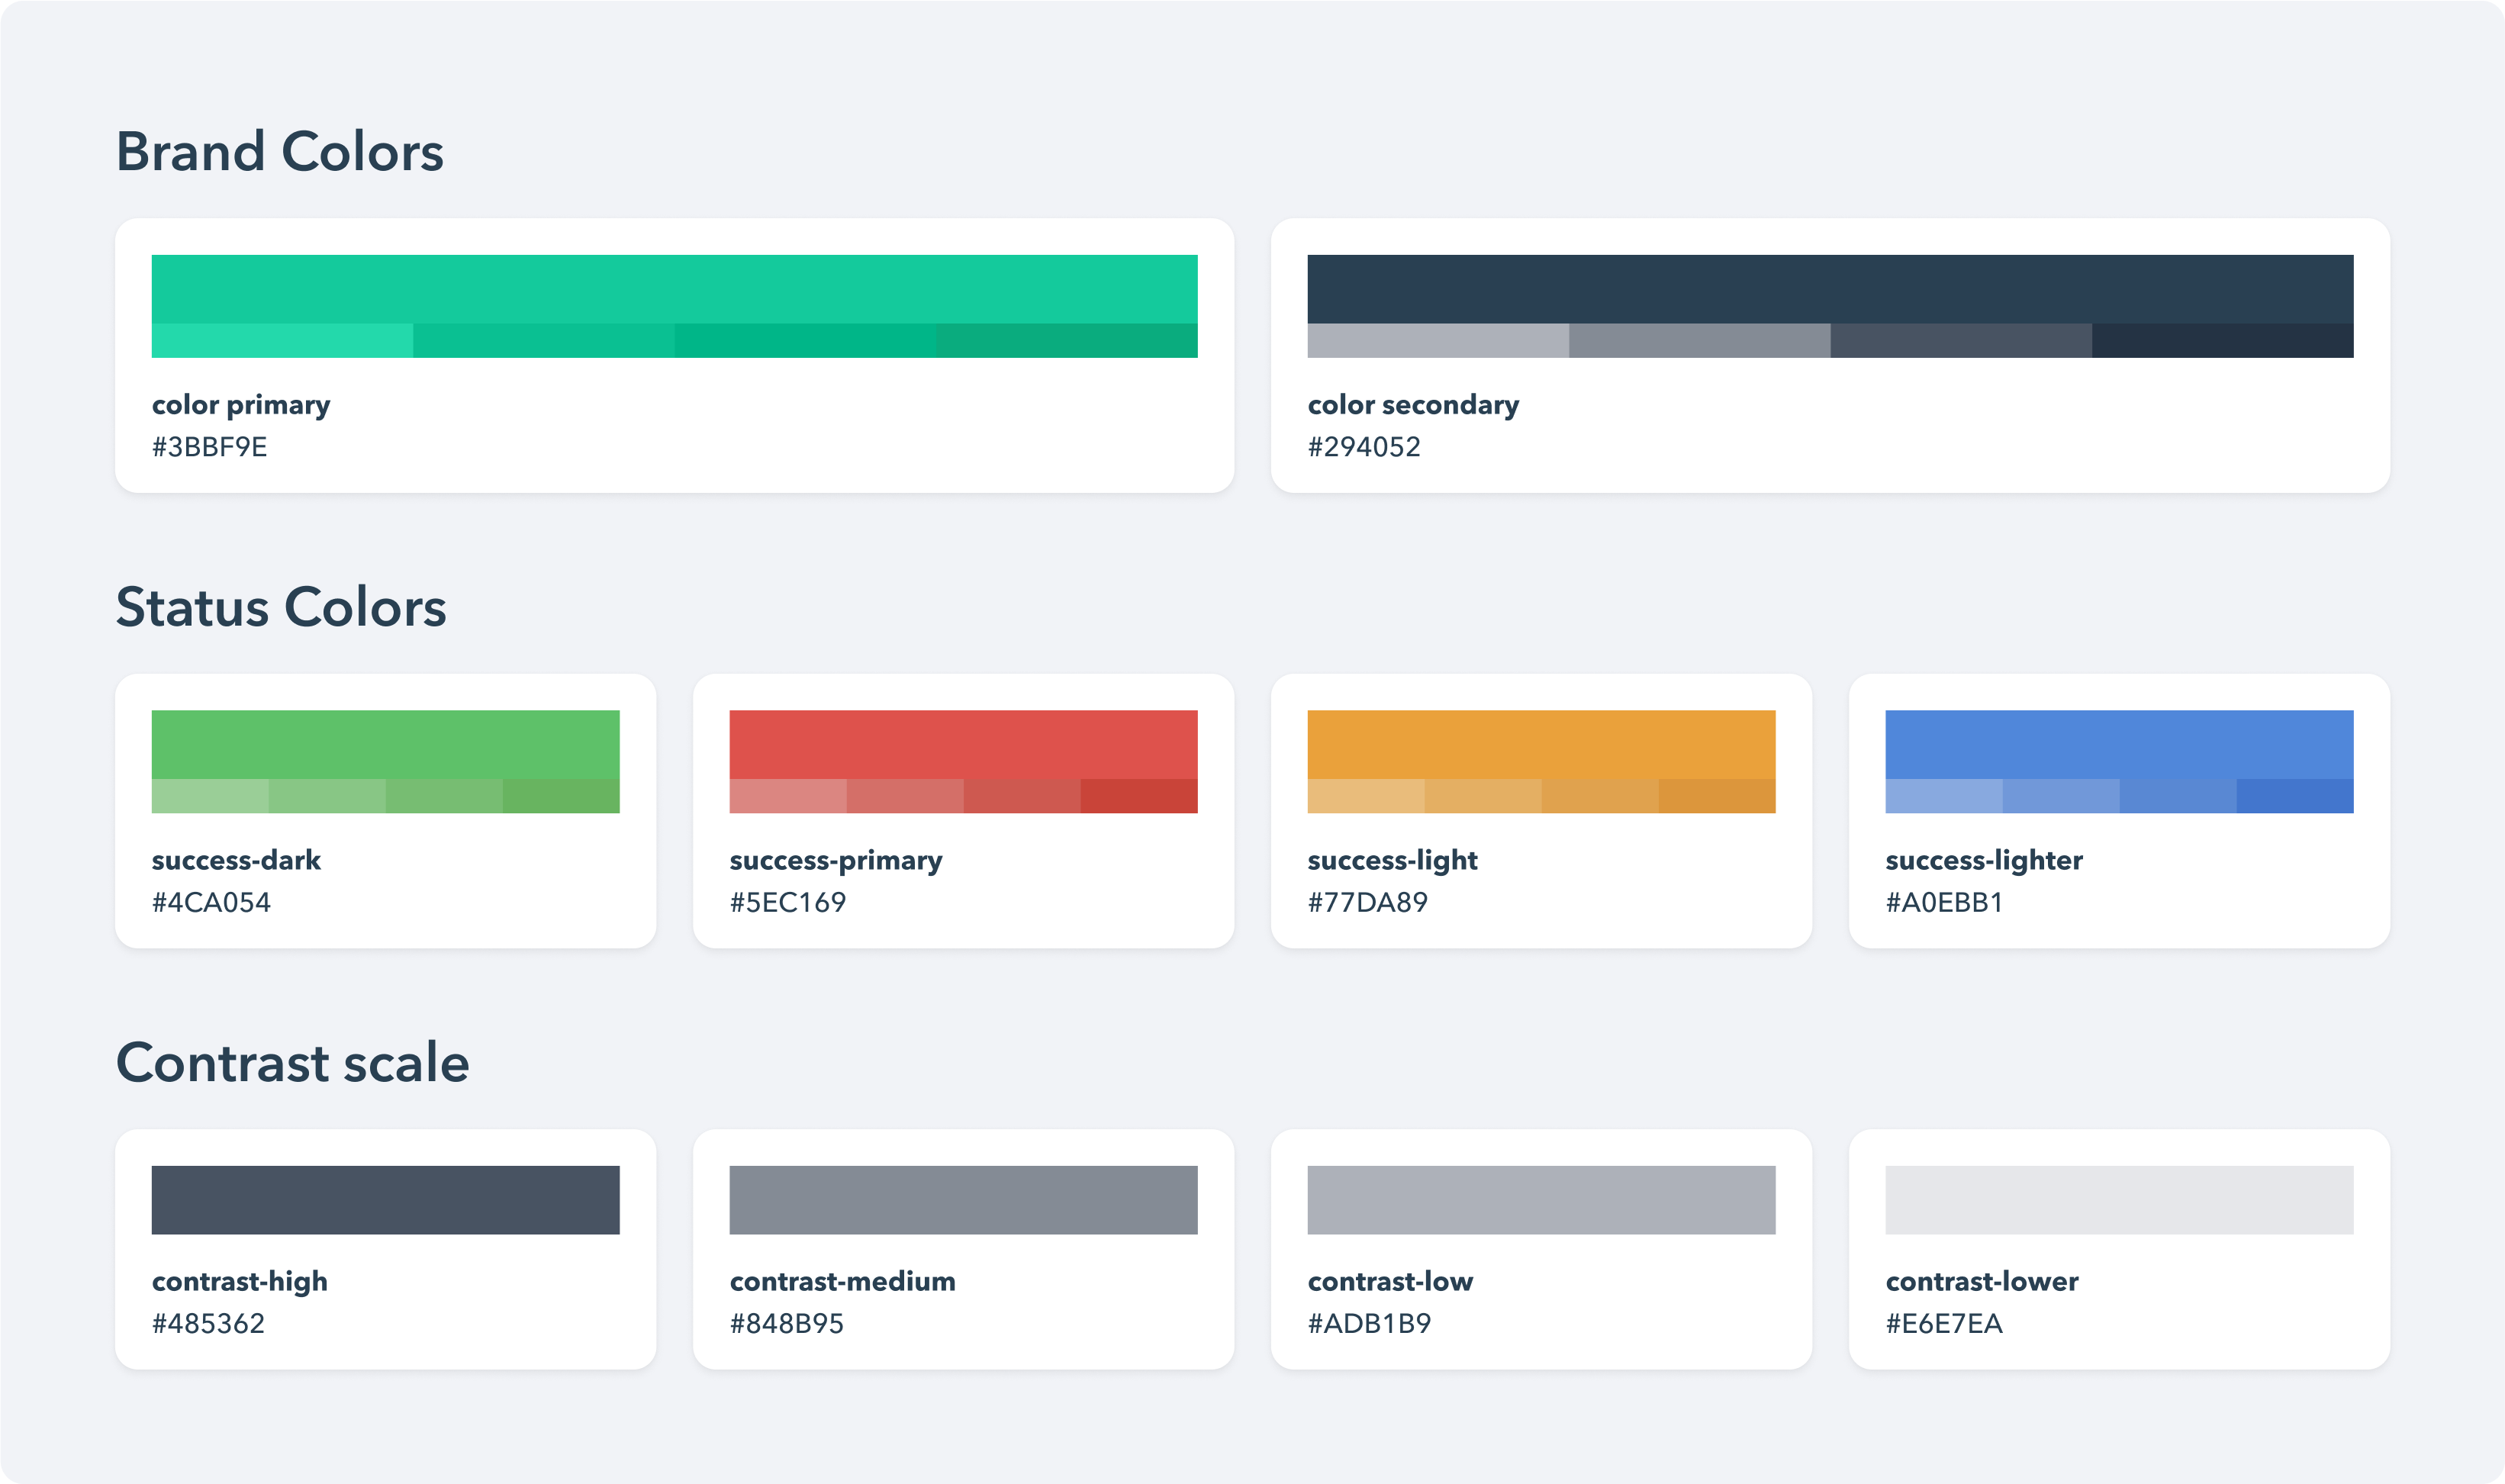Select the Status Colors heading
This screenshot has width=2505, height=1484.
tap(282, 606)
